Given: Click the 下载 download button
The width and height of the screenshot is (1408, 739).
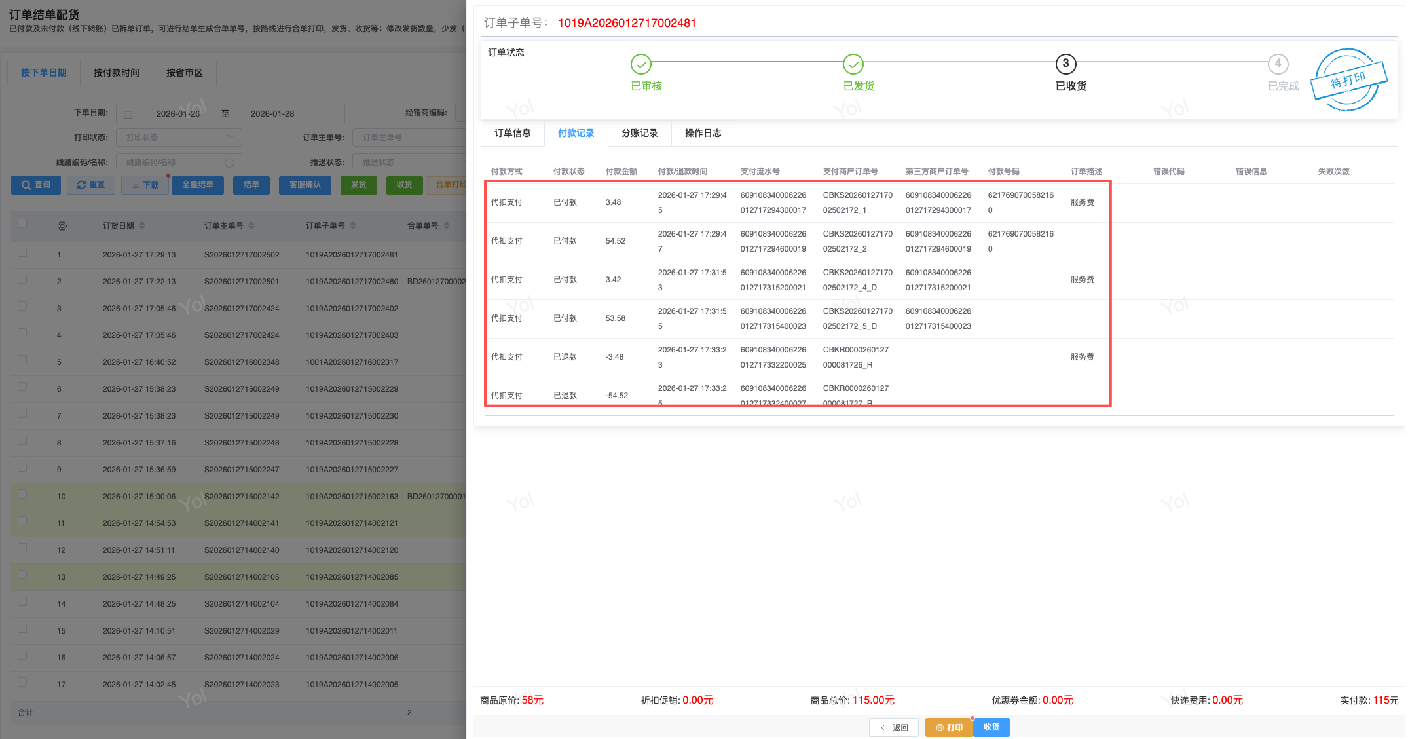Looking at the screenshot, I should point(145,185).
